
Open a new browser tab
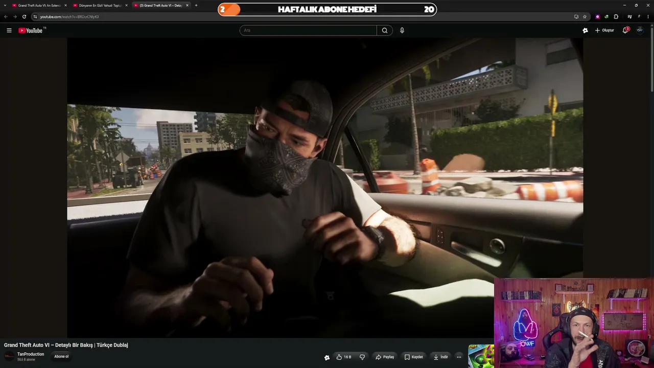pyautogui.click(x=196, y=6)
